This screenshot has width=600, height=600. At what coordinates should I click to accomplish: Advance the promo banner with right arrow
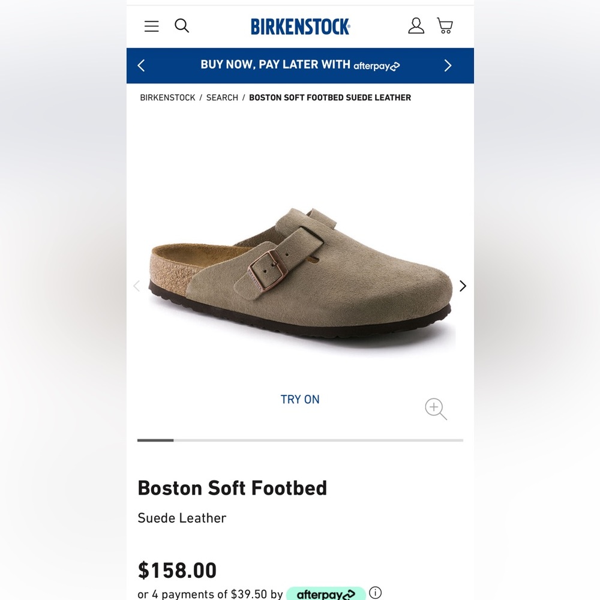[x=448, y=65]
